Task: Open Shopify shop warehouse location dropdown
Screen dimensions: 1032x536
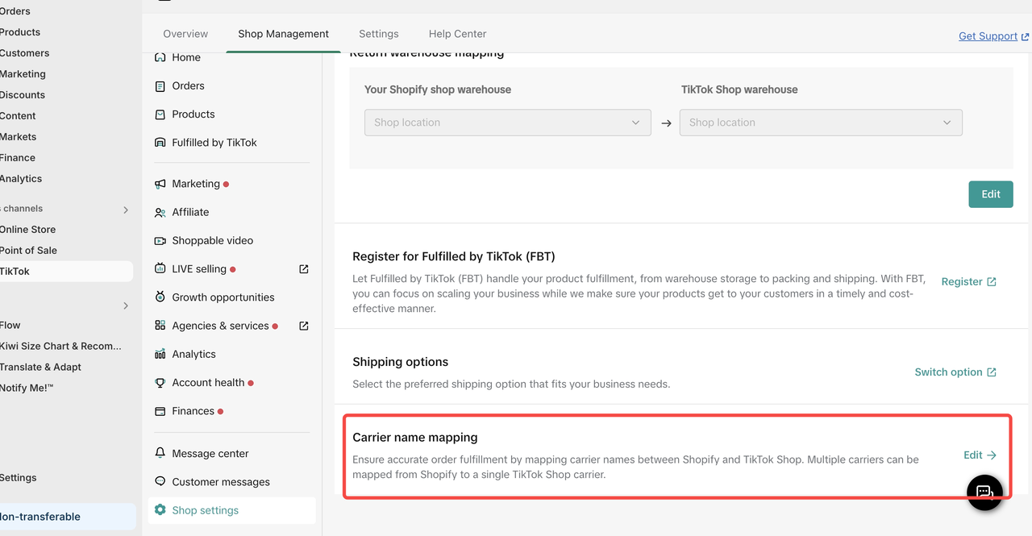Action: click(x=507, y=123)
